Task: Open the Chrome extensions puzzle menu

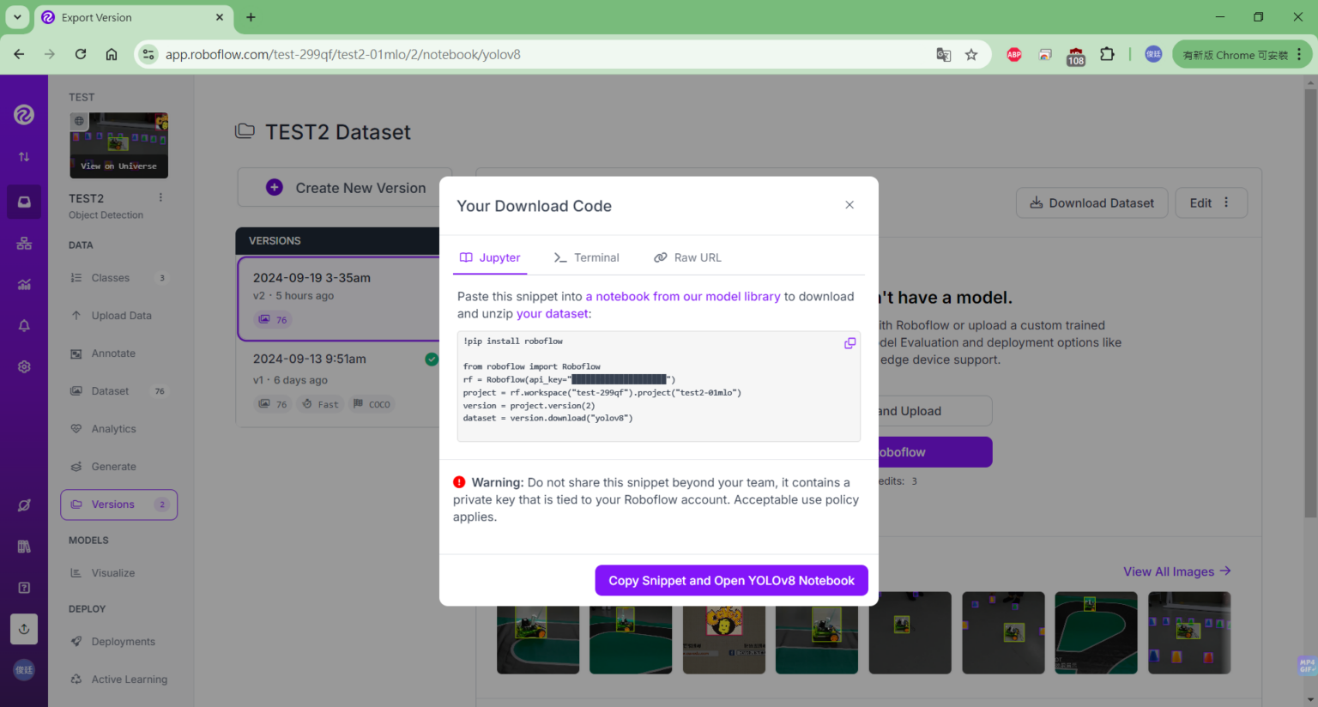Action: [x=1108, y=54]
